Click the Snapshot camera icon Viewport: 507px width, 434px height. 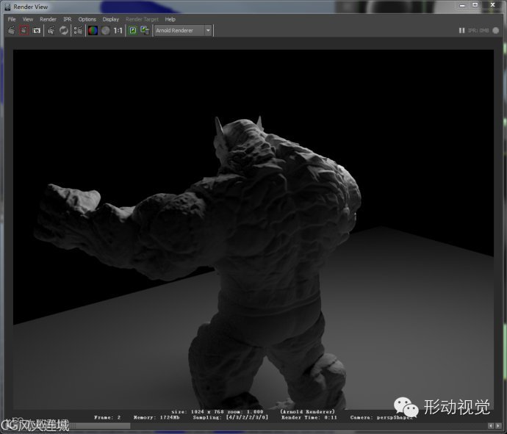tap(37, 30)
